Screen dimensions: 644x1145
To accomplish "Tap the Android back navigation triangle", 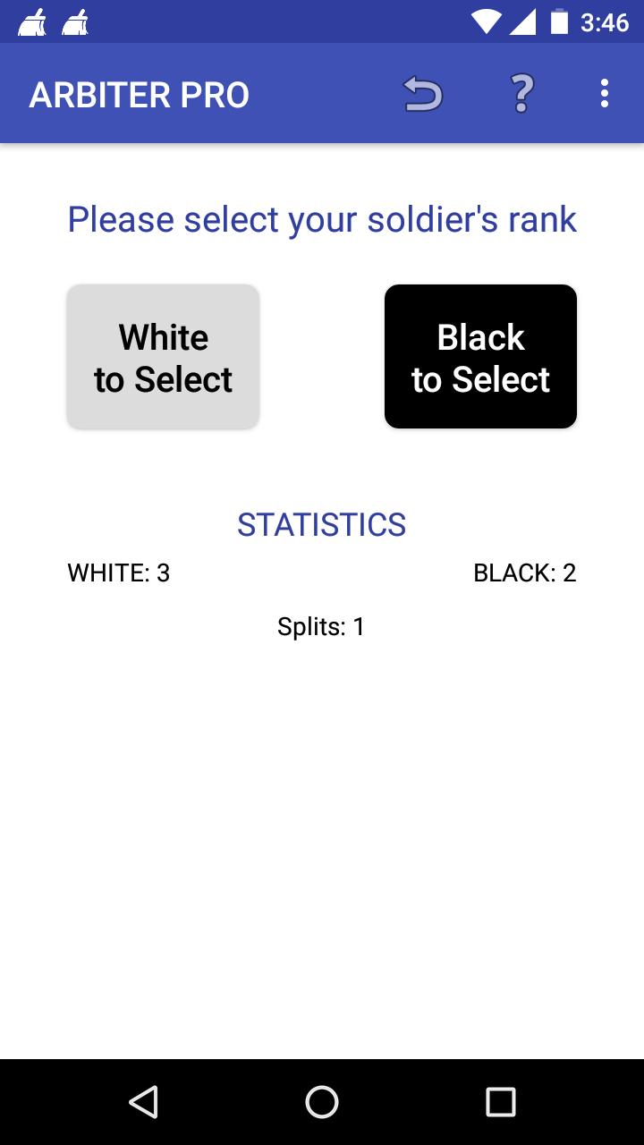I will (143, 1102).
